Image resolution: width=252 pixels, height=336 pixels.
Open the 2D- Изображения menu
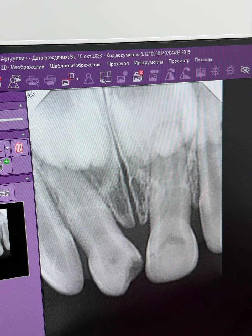pyautogui.click(x=23, y=67)
